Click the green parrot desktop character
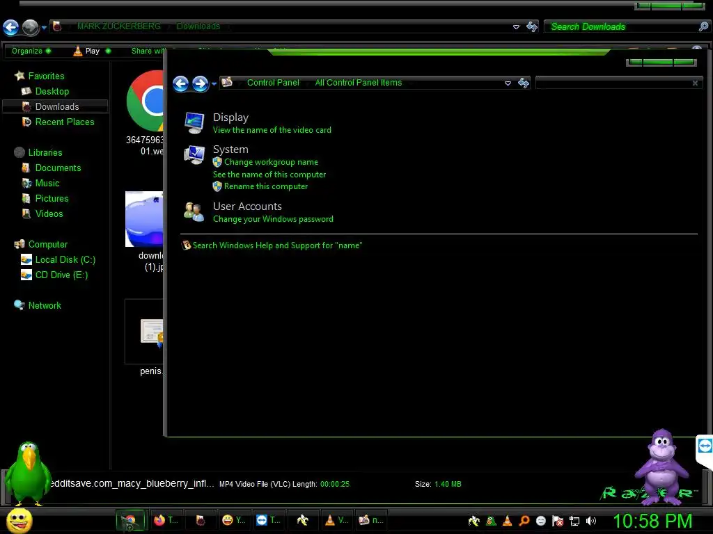This screenshot has height=534, width=713. tap(28, 474)
